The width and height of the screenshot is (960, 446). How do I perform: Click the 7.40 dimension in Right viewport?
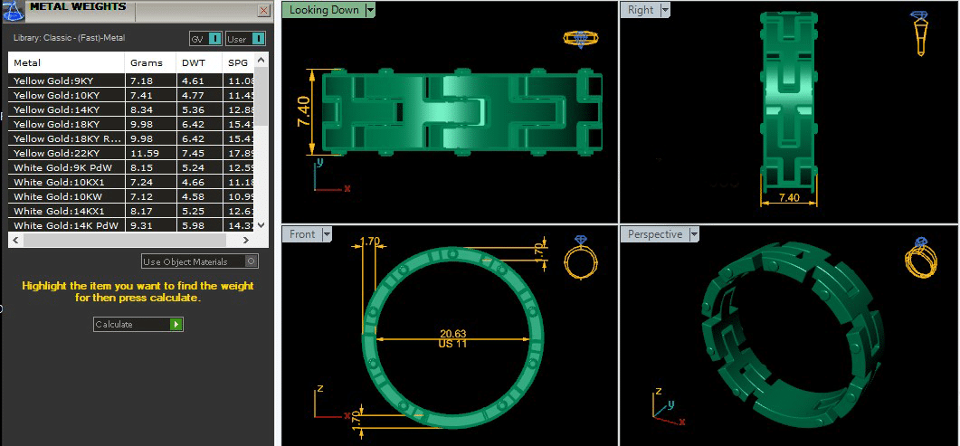[x=789, y=197]
